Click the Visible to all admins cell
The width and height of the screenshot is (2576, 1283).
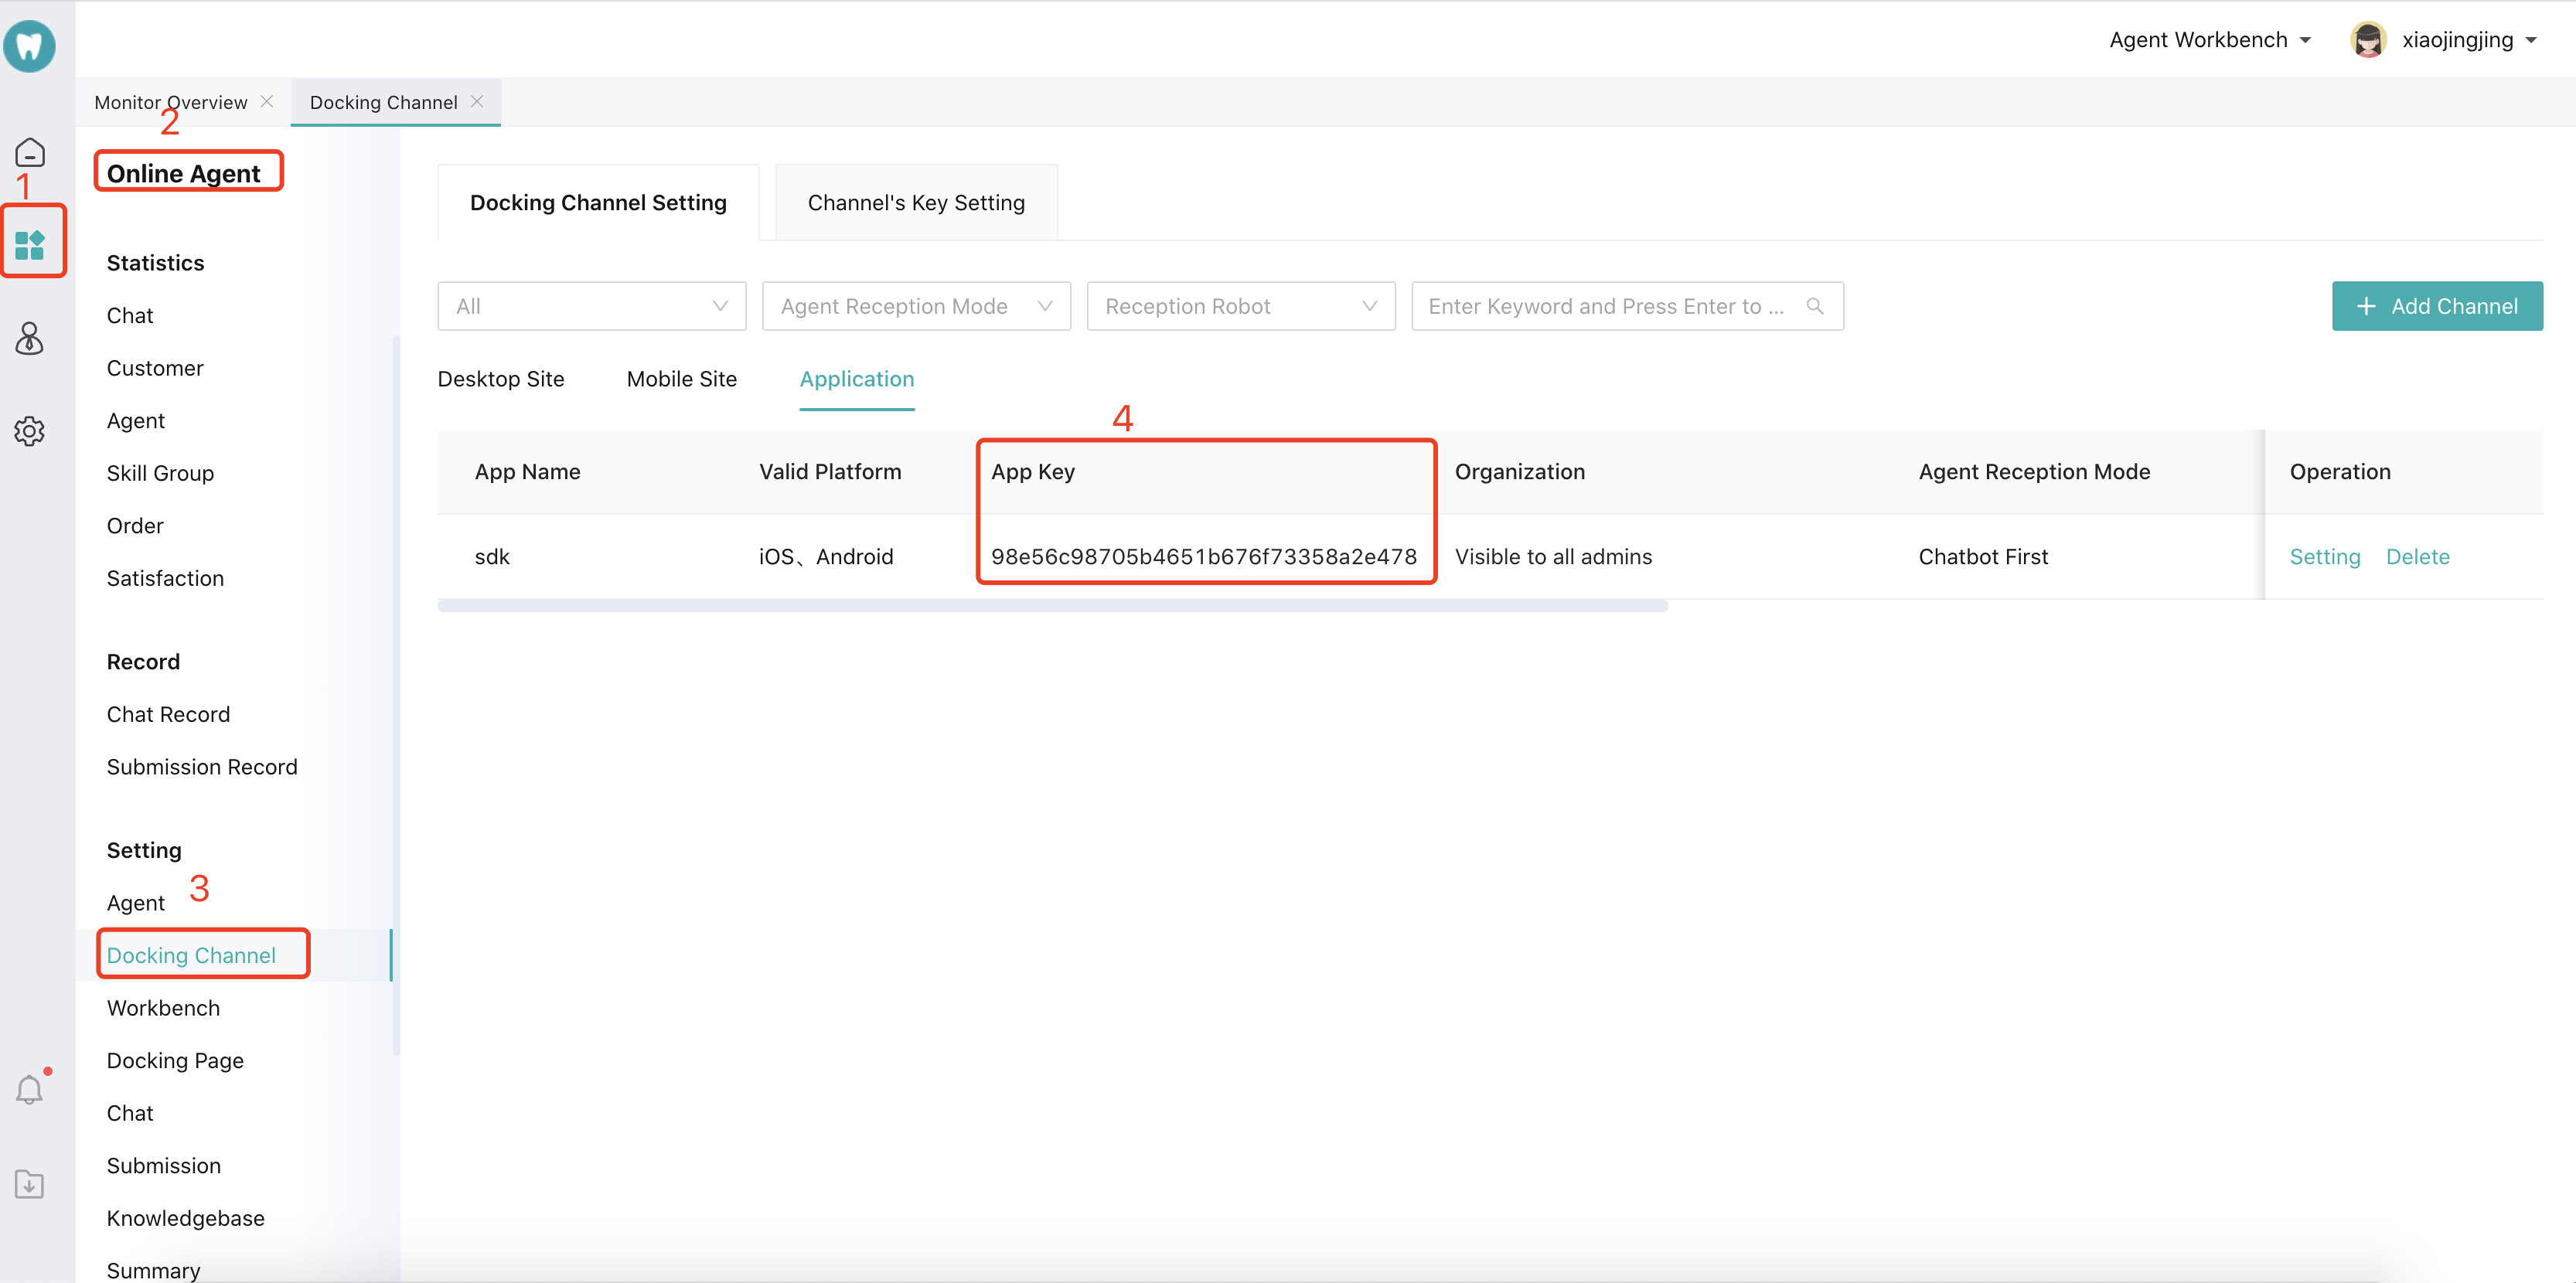(x=1553, y=557)
